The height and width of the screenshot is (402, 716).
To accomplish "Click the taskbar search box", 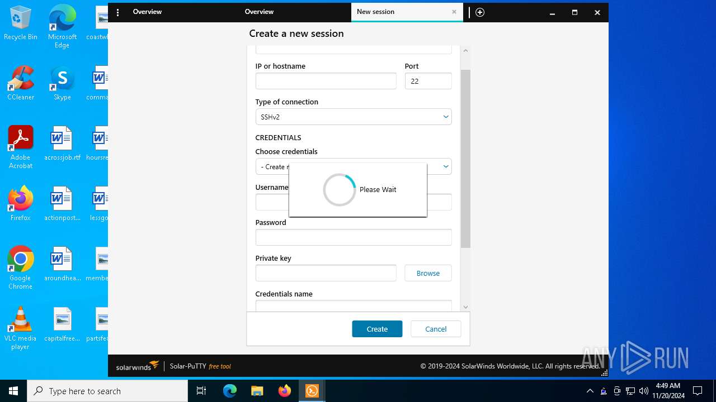I will 107,391.
